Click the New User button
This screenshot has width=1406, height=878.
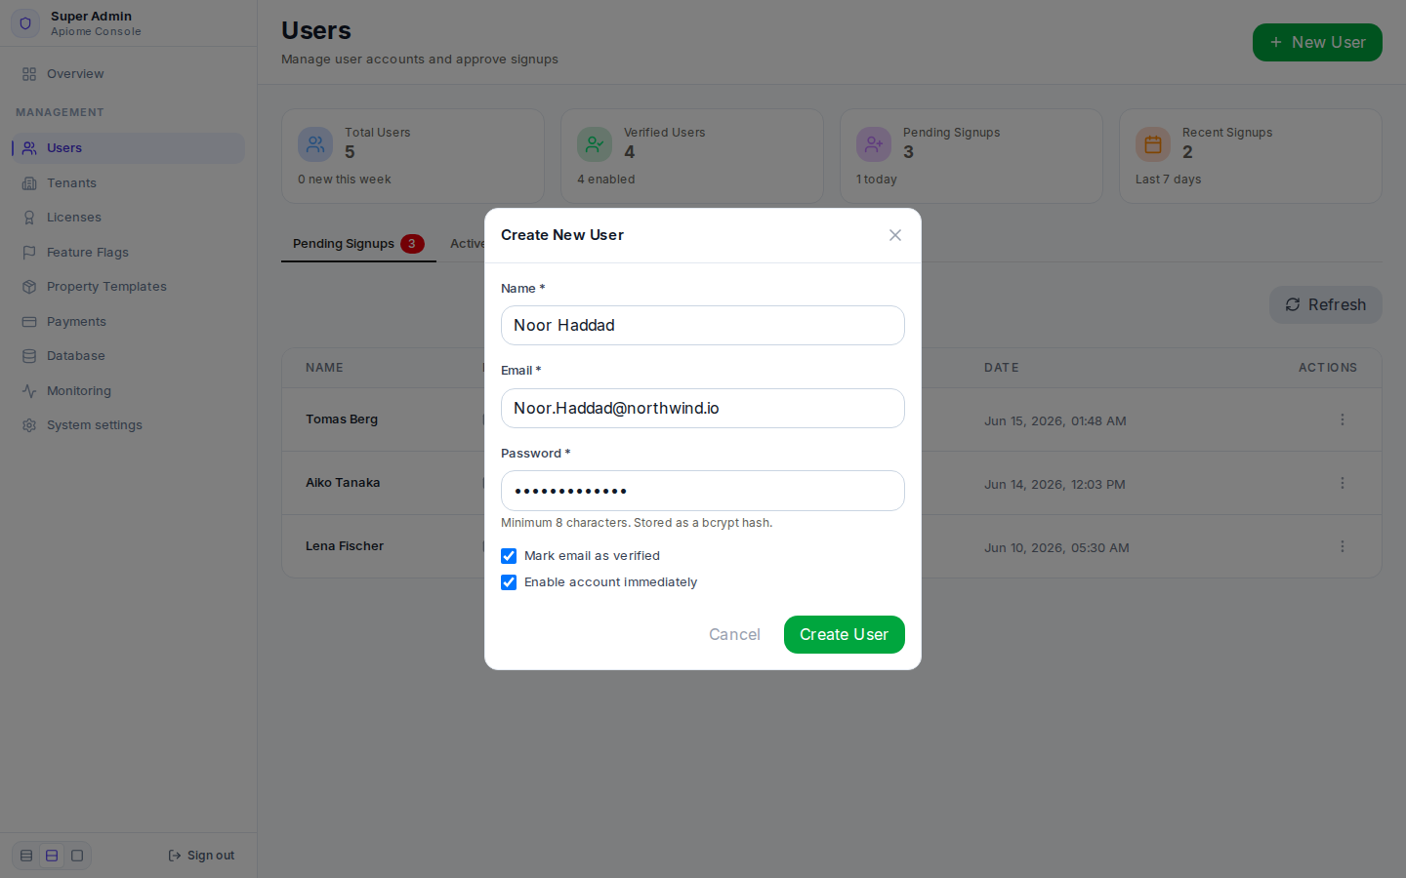[x=1317, y=42]
